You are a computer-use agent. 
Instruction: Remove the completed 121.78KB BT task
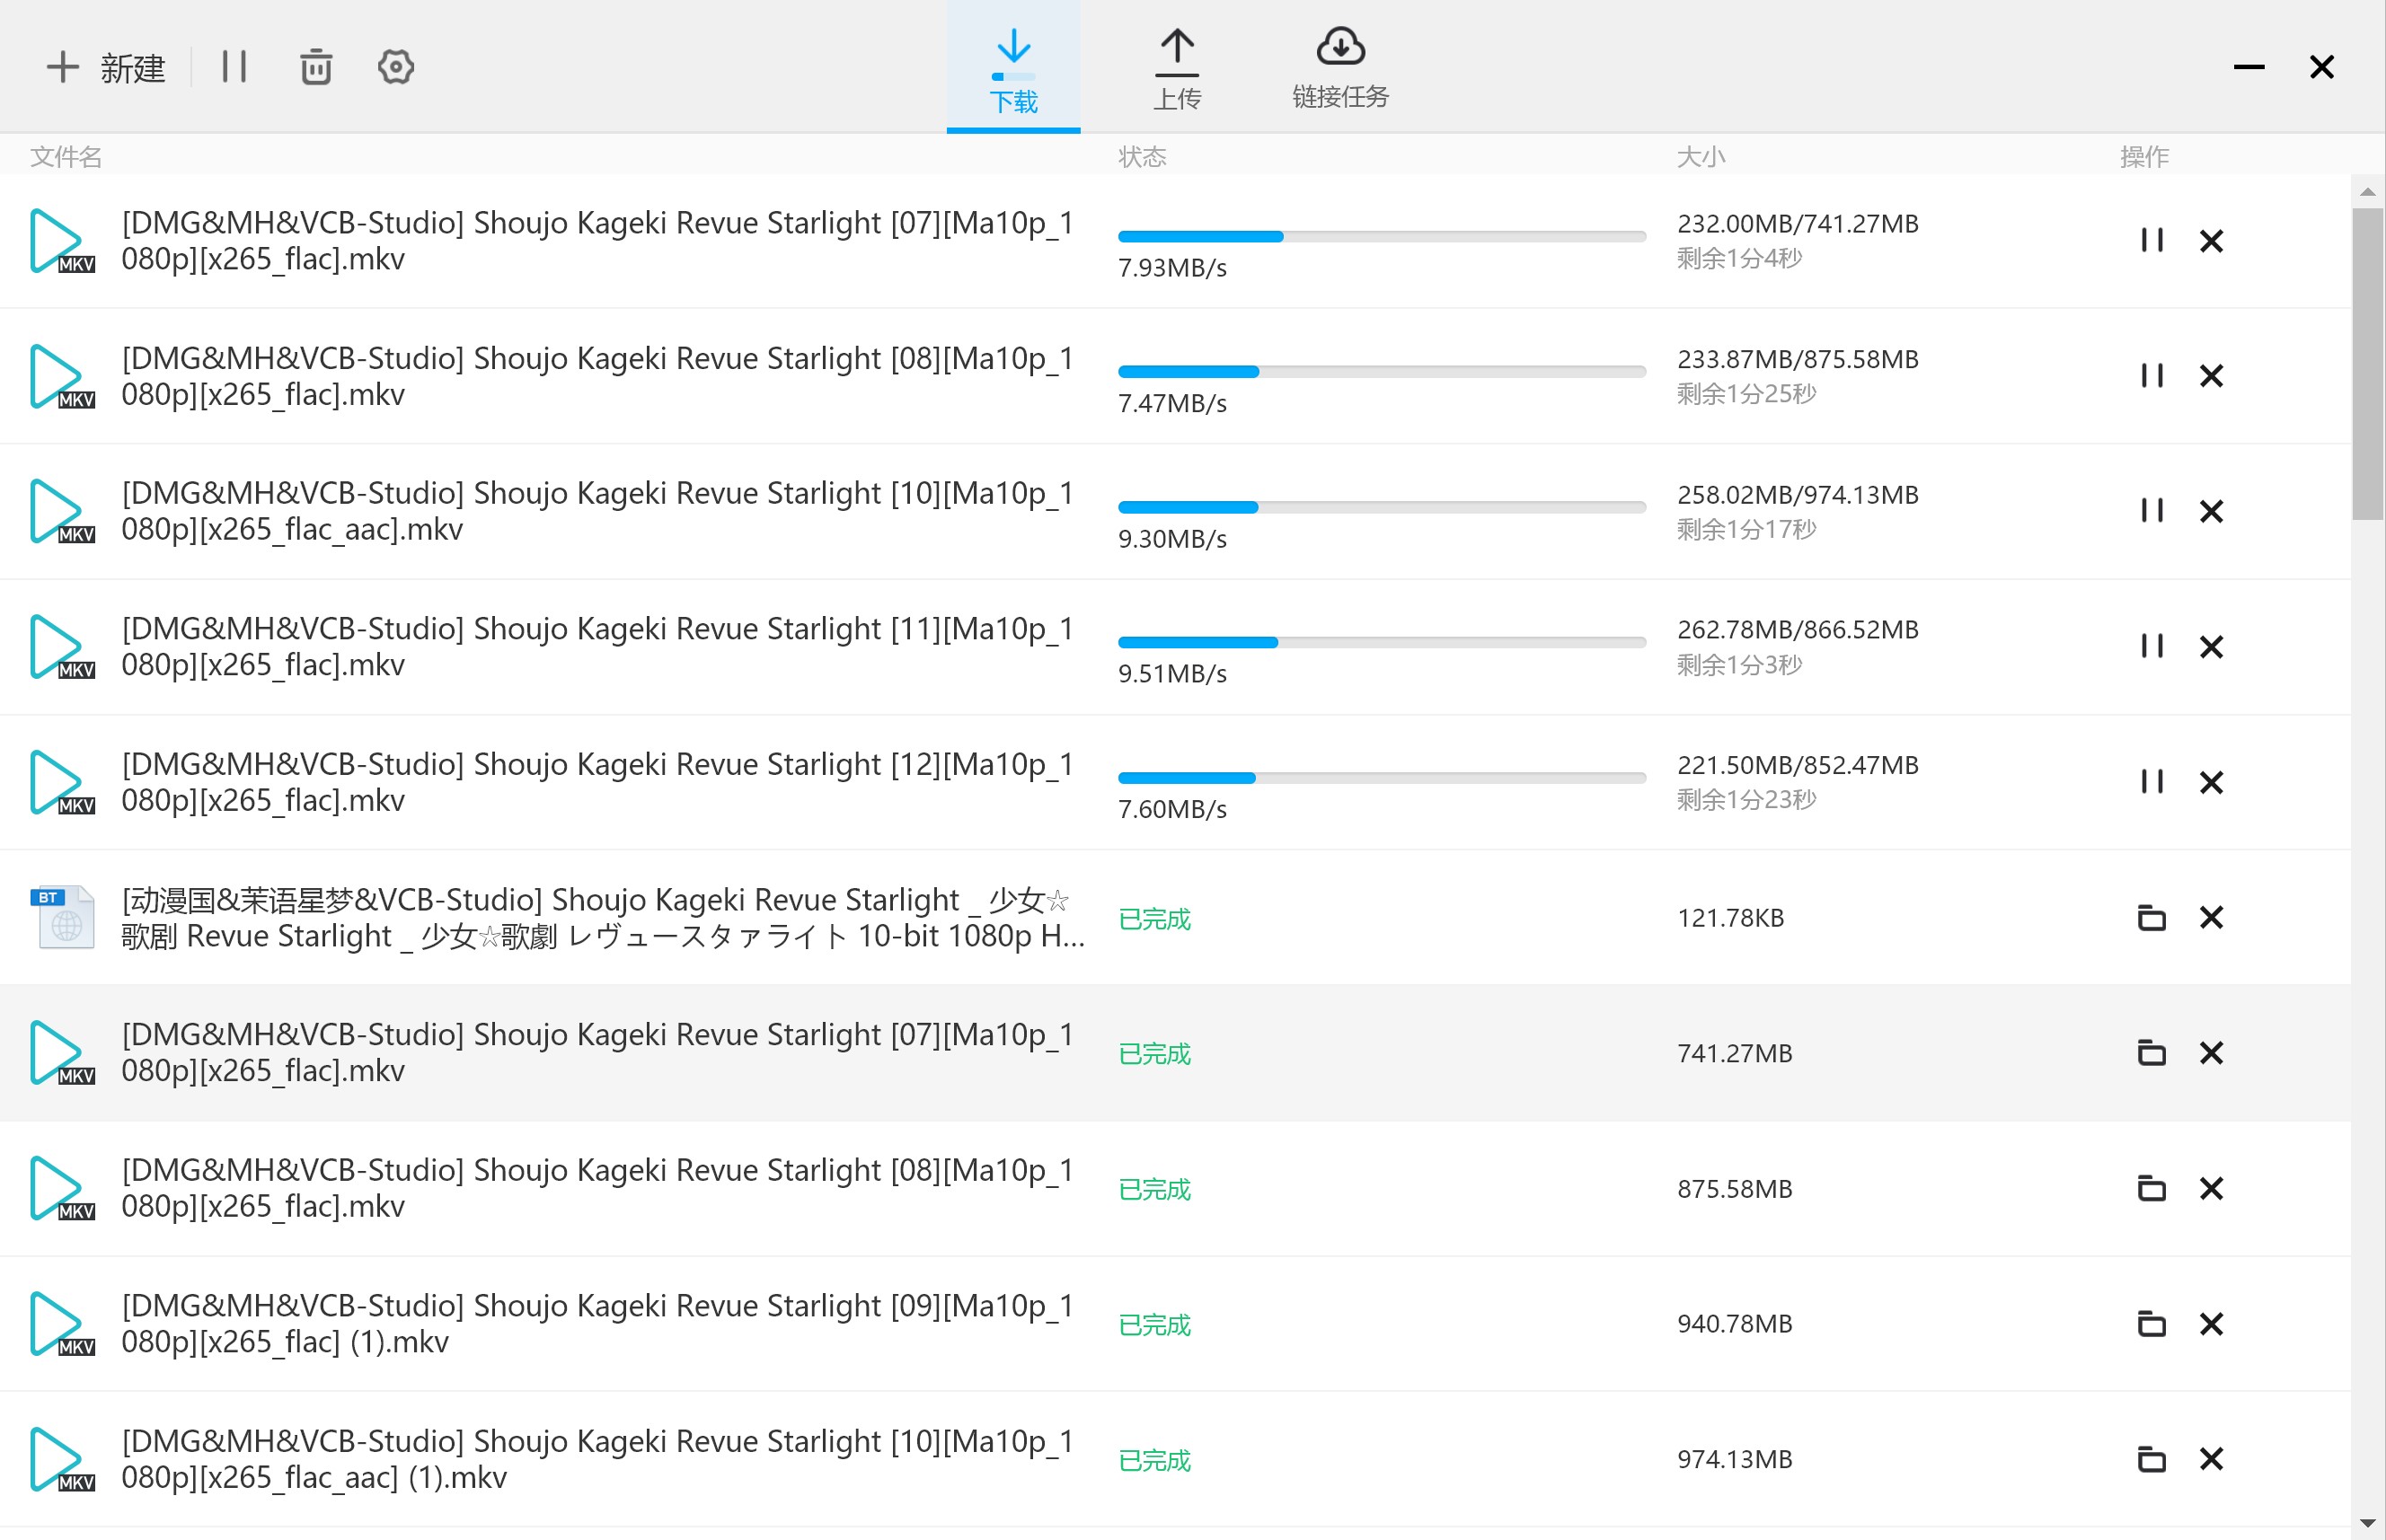tap(2211, 917)
